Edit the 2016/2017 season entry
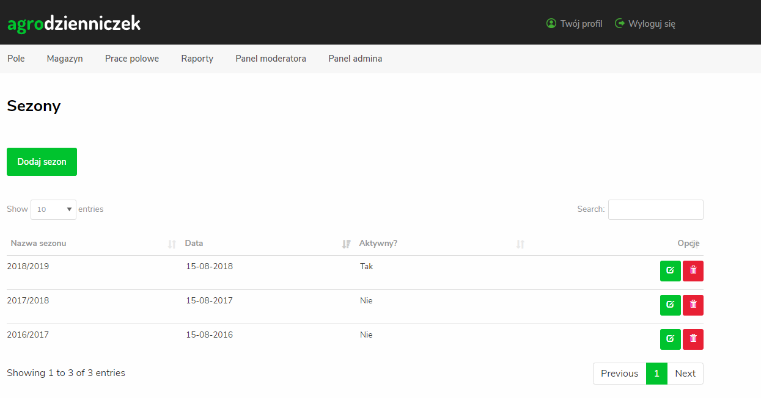The width and height of the screenshot is (761, 398). coord(670,339)
